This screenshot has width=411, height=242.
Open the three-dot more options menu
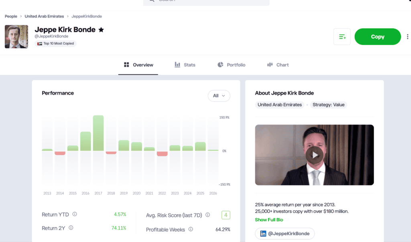click(x=407, y=37)
